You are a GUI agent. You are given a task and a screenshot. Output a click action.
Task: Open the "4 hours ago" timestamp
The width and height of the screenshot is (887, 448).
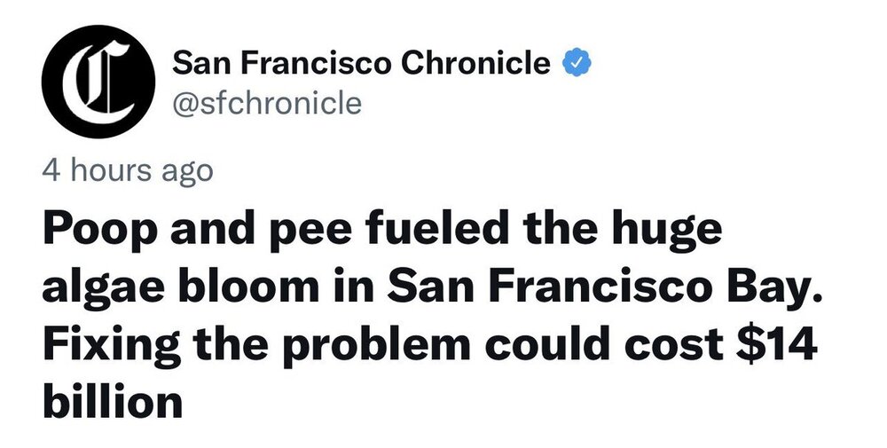[128, 169]
